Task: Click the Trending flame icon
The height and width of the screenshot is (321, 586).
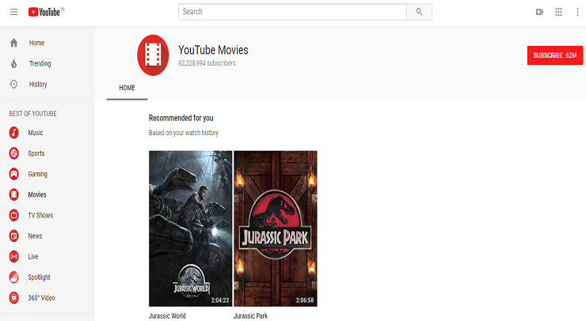Action: coord(13,64)
